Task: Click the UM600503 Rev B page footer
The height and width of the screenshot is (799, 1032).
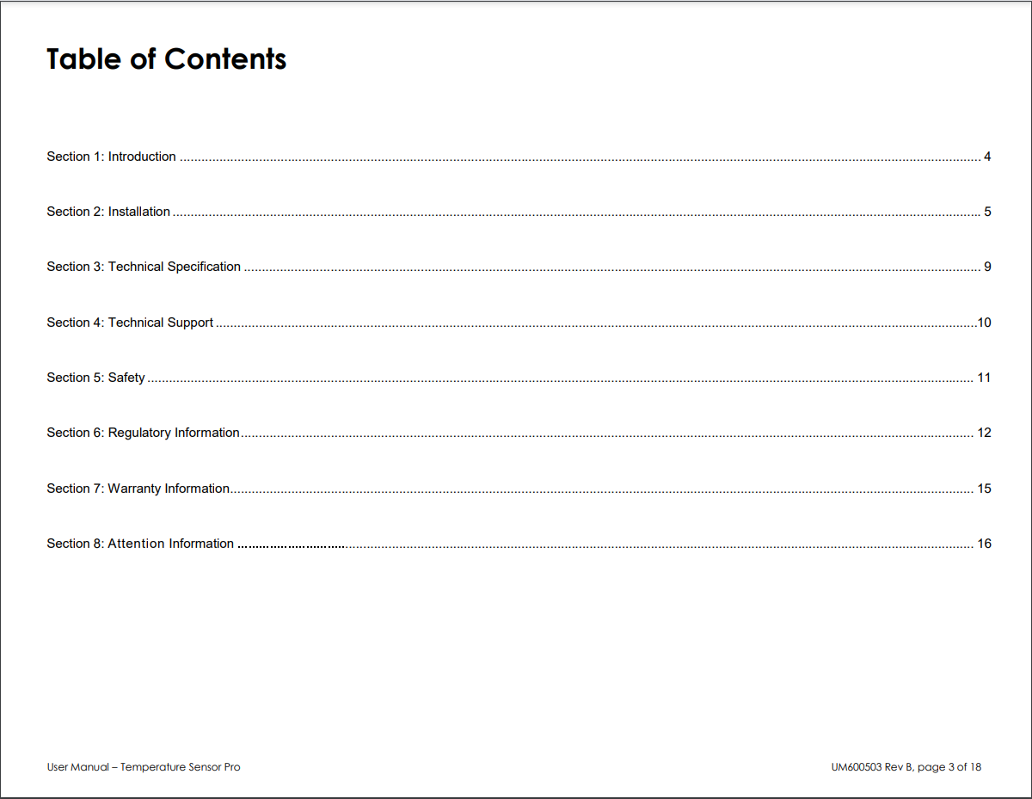Action: (906, 767)
